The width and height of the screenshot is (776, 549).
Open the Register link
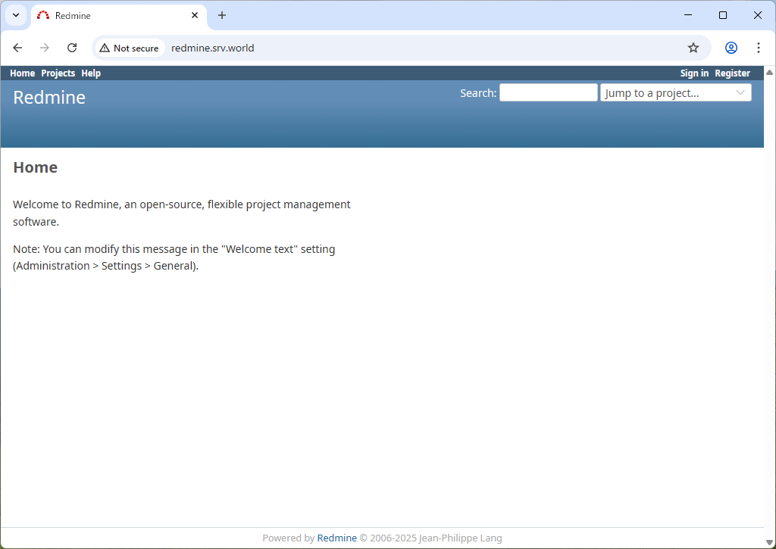click(x=732, y=73)
